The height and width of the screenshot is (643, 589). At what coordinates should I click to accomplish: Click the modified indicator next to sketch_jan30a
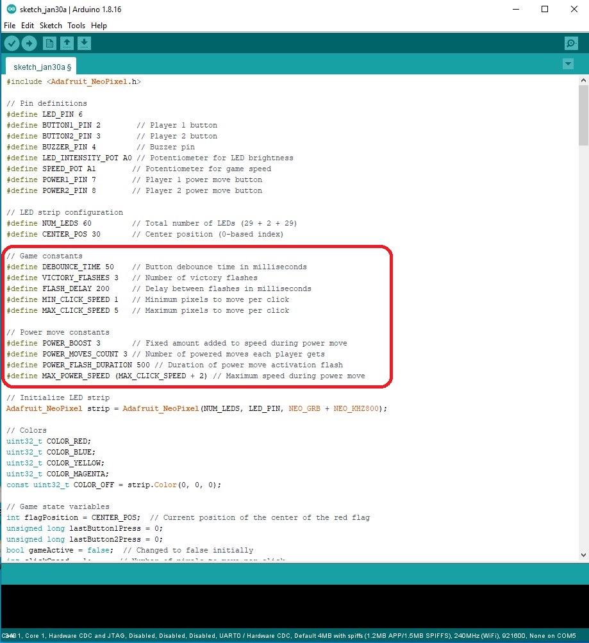pyautogui.click(x=70, y=66)
